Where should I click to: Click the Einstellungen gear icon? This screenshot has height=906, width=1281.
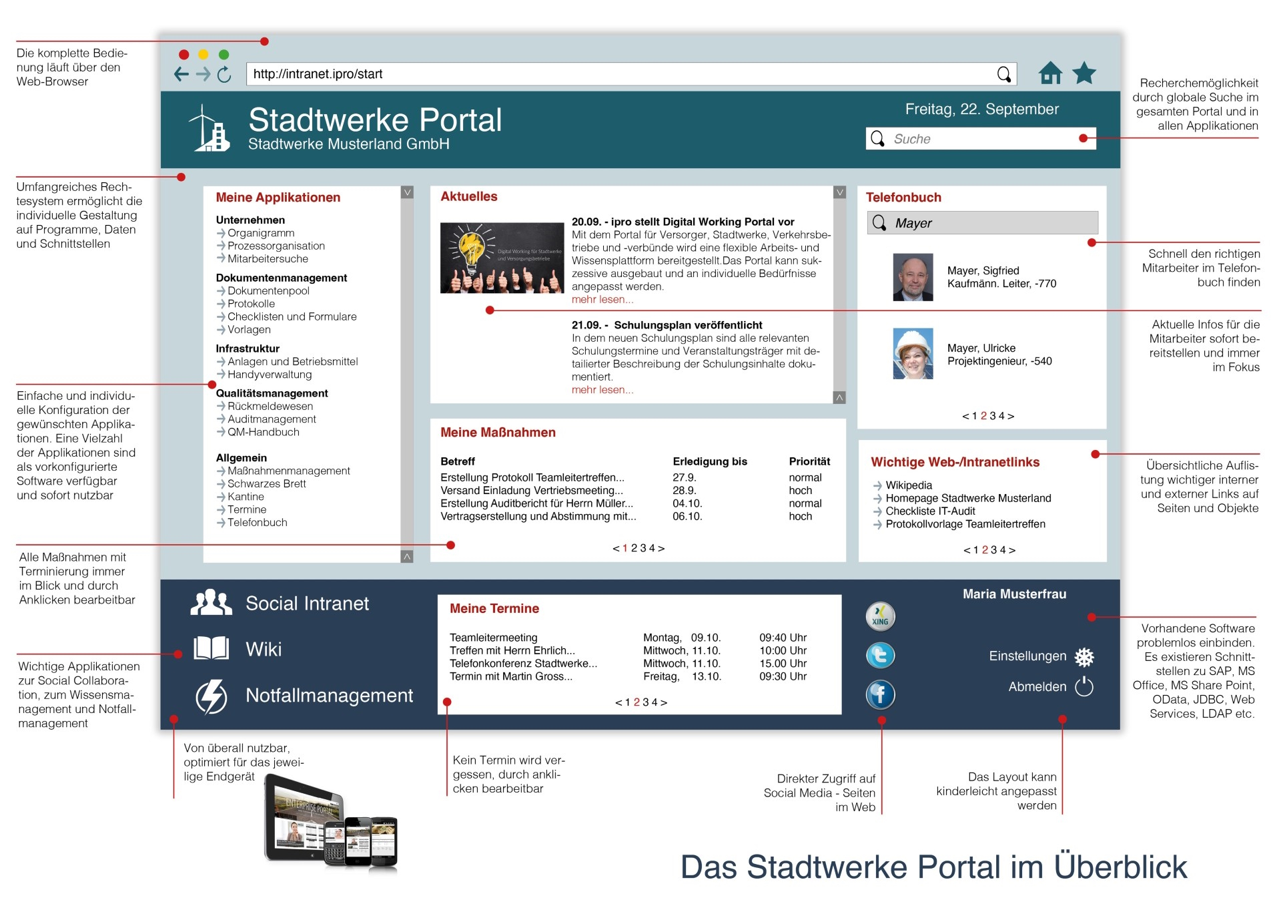pos(1084,657)
